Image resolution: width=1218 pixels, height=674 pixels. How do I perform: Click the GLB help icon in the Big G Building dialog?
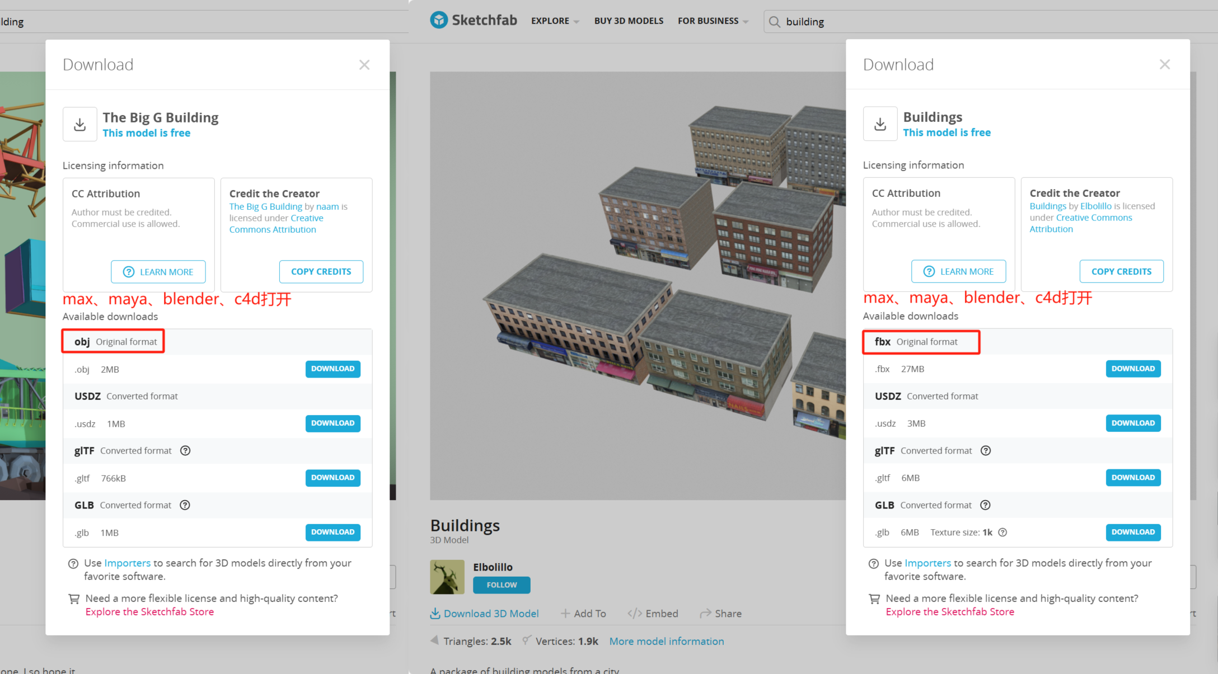(x=185, y=505)
